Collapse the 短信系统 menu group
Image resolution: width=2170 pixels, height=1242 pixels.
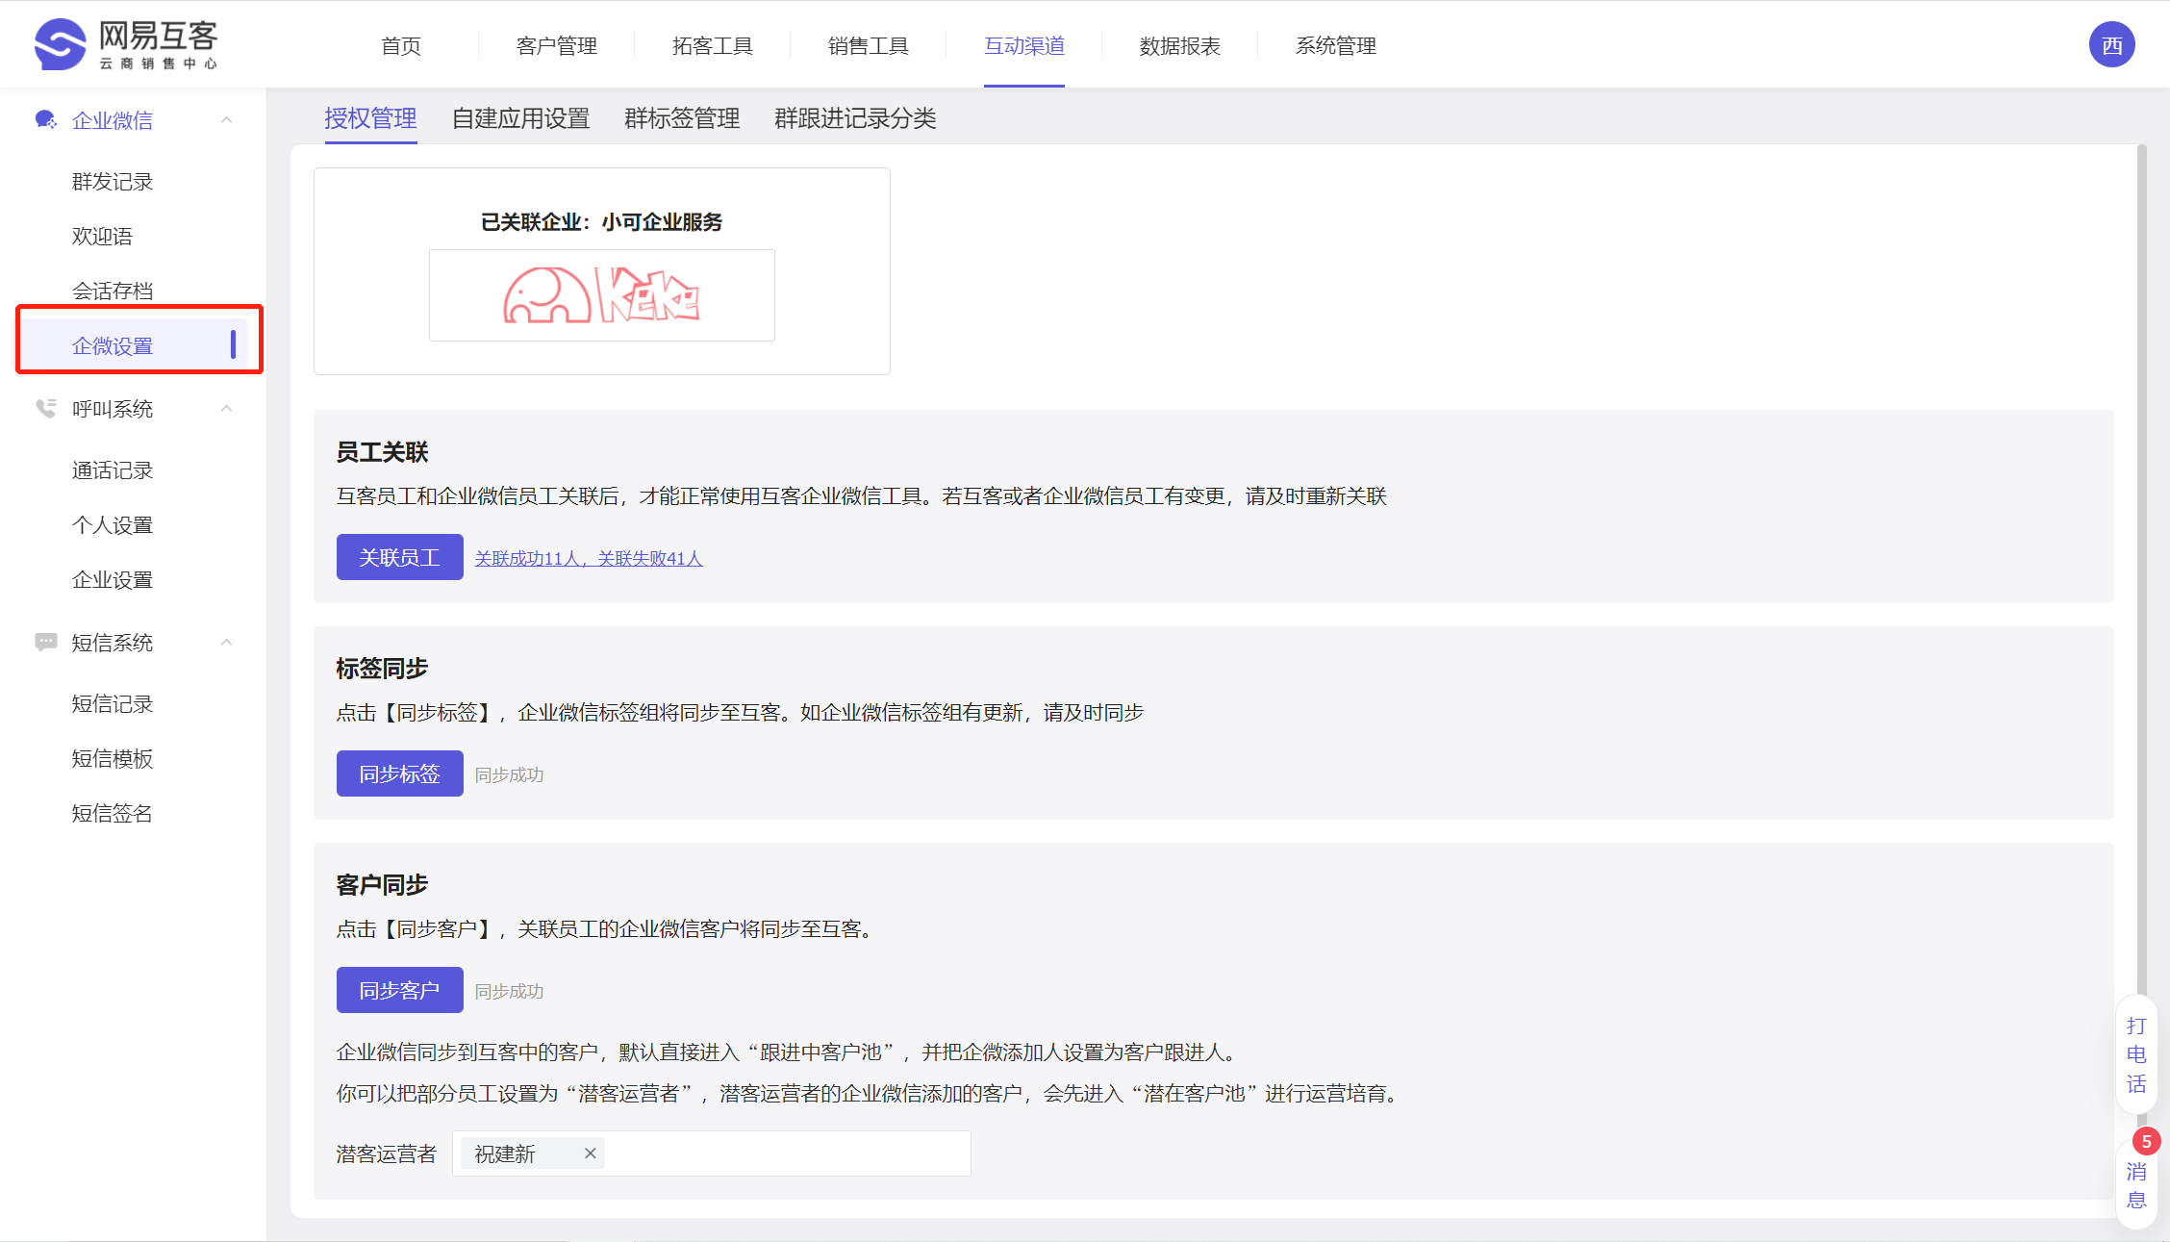pos(227,642)
